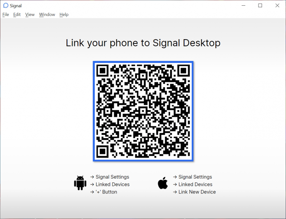Minimize the Signal window
Screen dimensions: 286x219
244,6
